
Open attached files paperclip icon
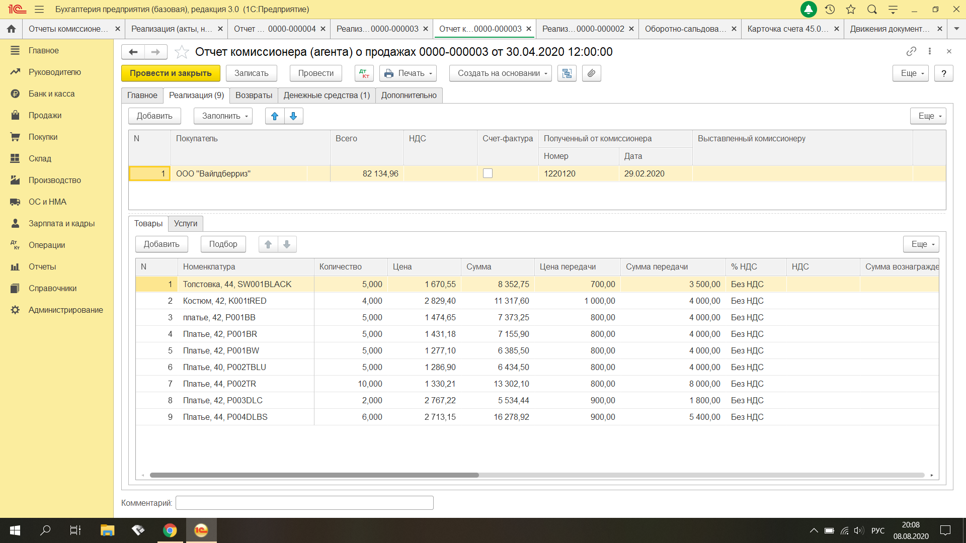(x=592, y=73)
